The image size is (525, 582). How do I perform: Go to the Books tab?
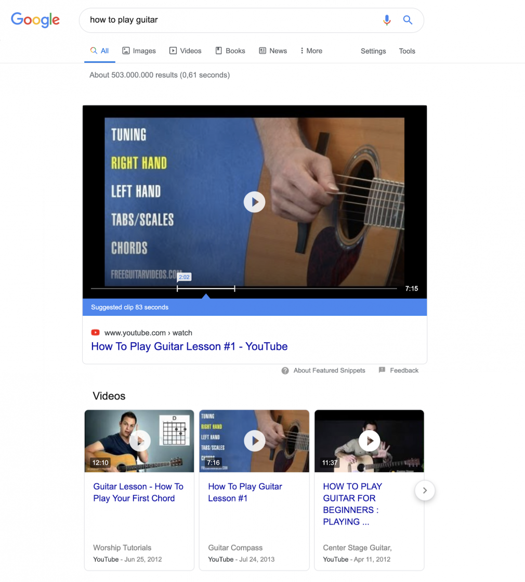tap(230, 51)
